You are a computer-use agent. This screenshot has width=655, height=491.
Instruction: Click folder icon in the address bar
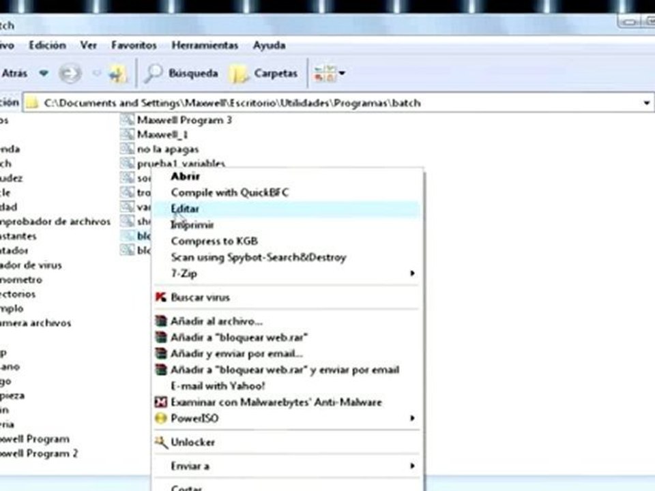pyautogui.click(x=32, y=103)
